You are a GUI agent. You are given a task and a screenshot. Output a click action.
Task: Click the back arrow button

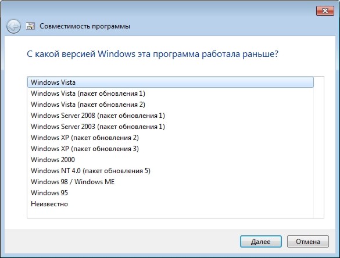[13, 26]
